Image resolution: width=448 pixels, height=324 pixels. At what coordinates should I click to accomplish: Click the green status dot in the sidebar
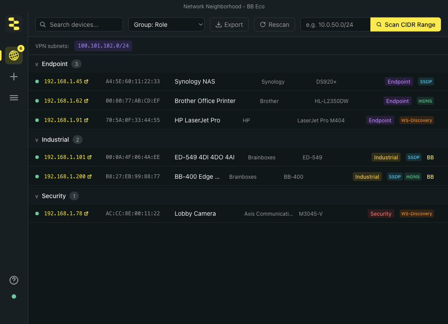point(14,297)
